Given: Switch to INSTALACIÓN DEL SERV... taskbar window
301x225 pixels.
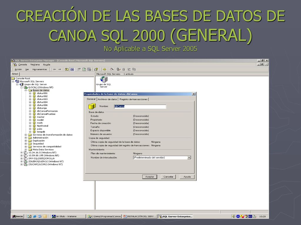Looking at the screenshot, I should 140,217.
